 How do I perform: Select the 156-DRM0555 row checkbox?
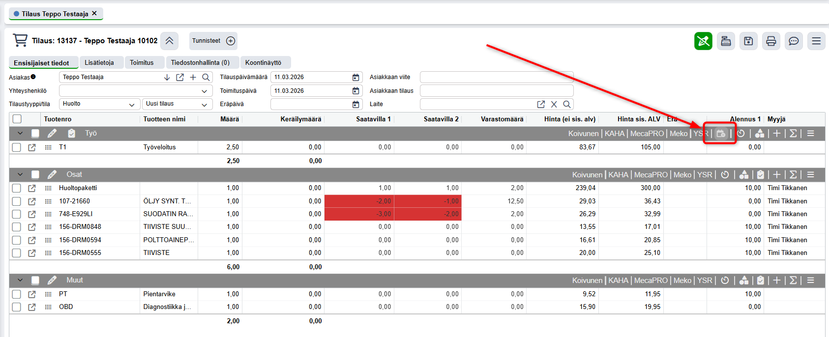[x=17, y=253]
